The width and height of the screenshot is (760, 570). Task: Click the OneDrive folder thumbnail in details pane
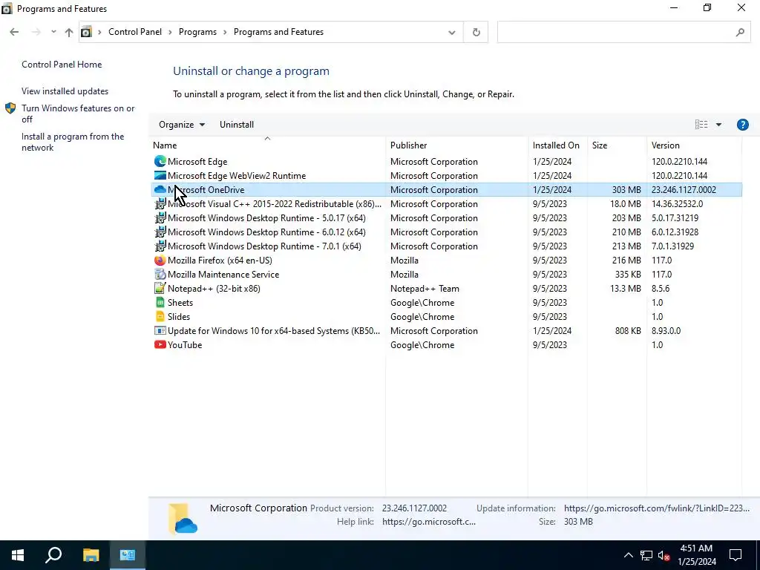coord(183,519)
